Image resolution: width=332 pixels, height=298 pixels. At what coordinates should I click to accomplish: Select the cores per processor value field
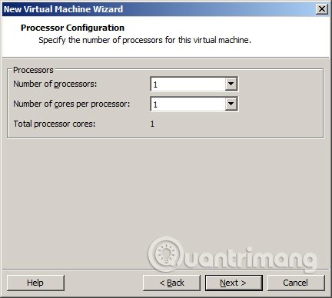click(x=188, y=104)
